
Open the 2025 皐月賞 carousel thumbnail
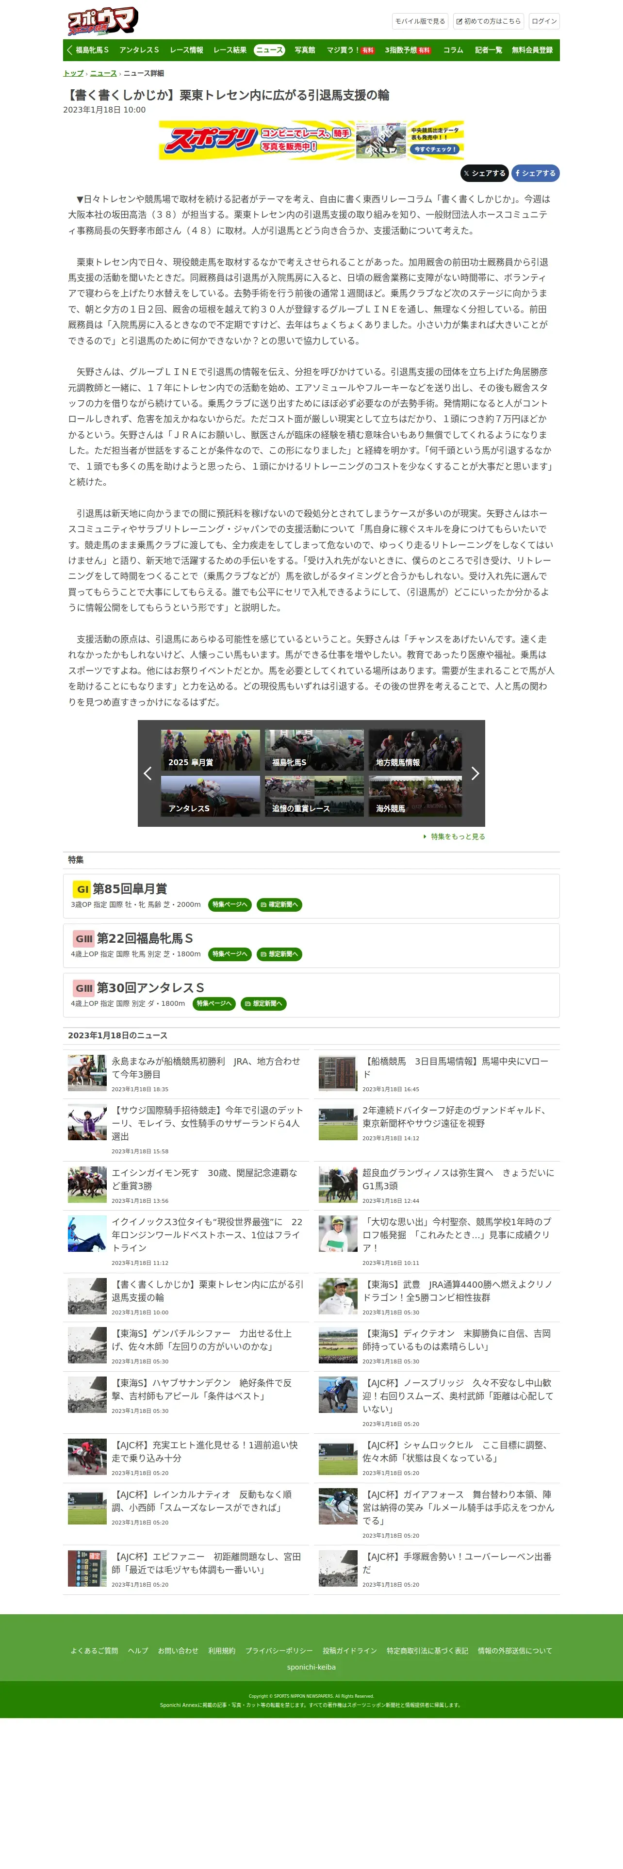click(210, 750)
